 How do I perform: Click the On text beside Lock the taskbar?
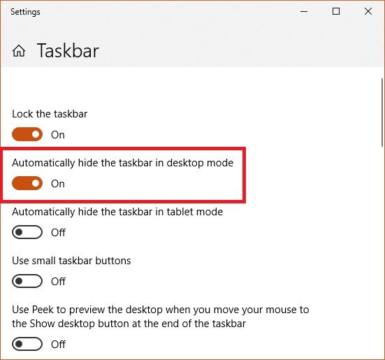click(58, 135)
